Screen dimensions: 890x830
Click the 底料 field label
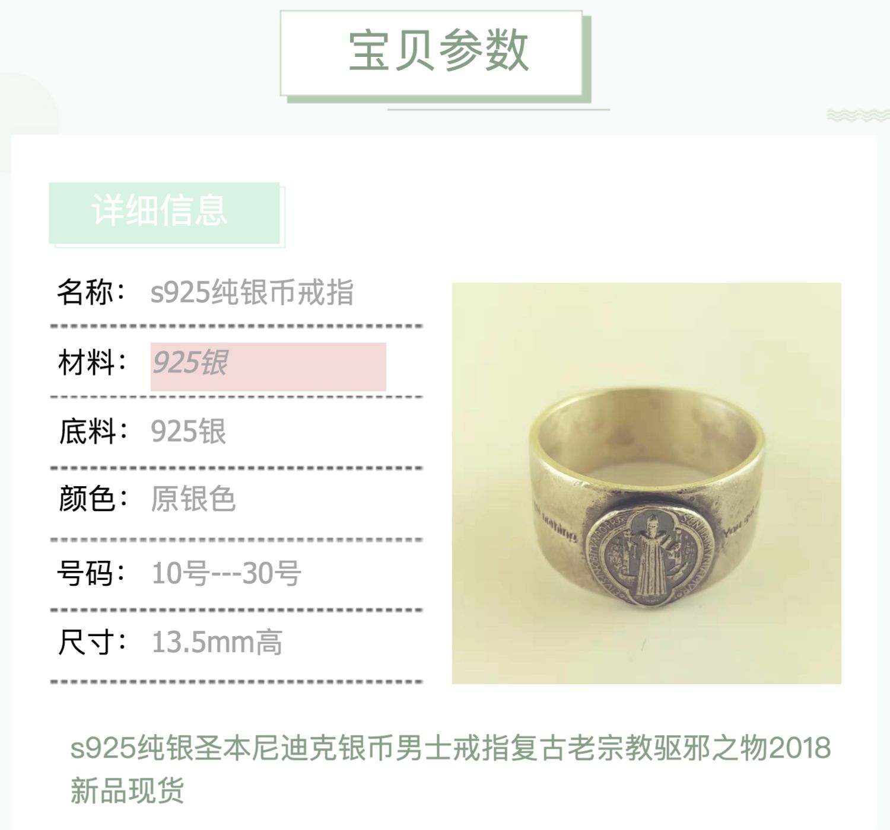coord(92,432)
